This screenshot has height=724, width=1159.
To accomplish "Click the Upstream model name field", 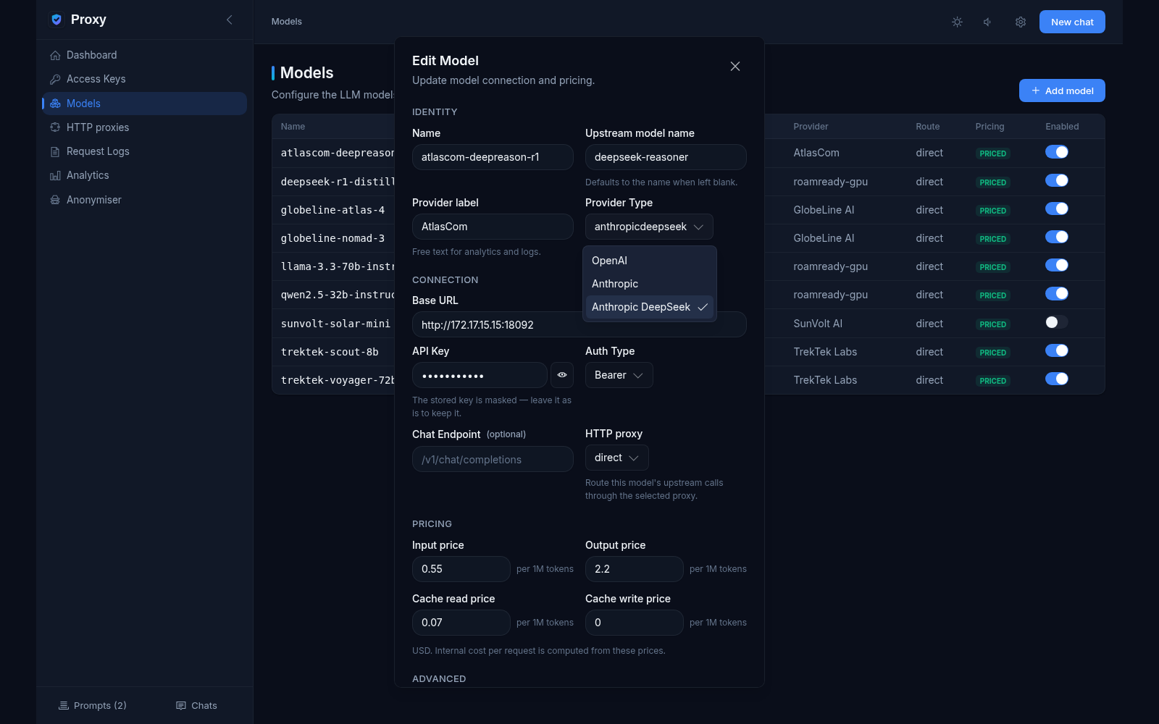I will [666, 157].
